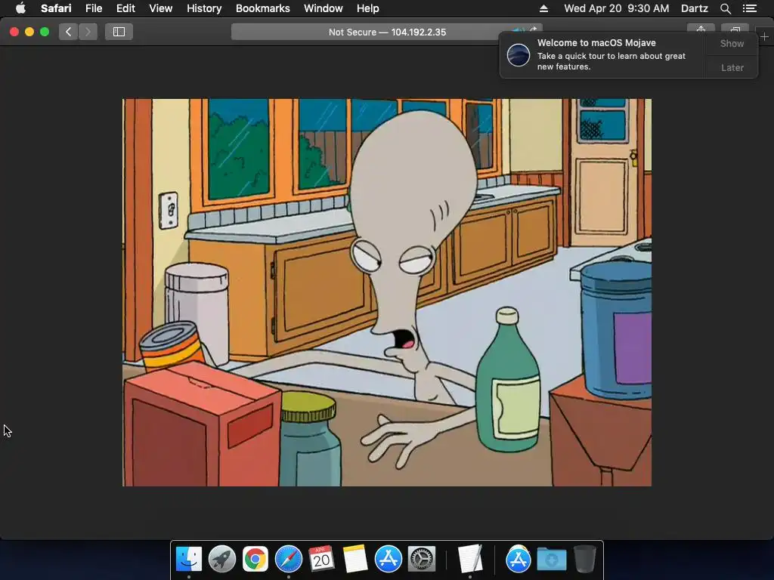Minimize the Safari window
The image size is (774, 580).
tap(29, 32)
